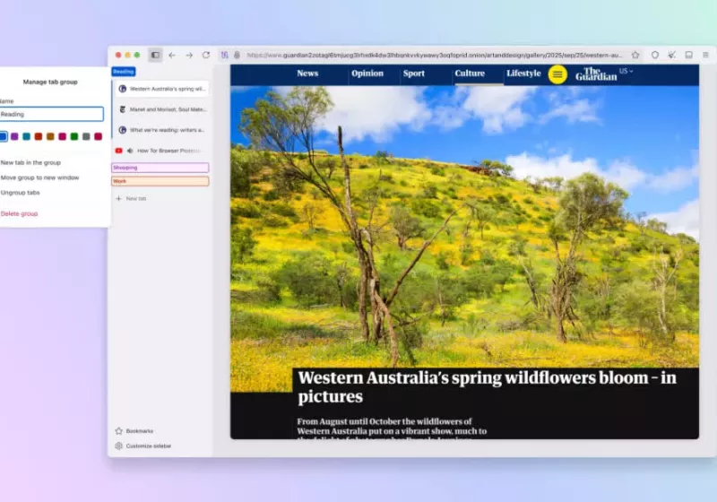The height and width of the screenshot is (502, 717).
Task: Open the application hamburger menu
Action: (x=705, y=55)
